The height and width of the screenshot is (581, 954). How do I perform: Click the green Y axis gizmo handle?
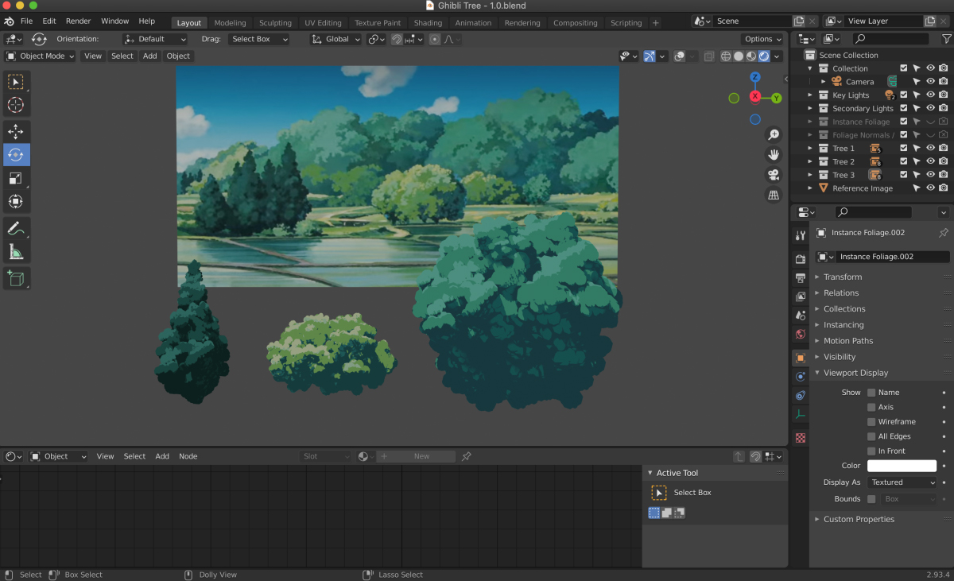click(x=776, y=98)
